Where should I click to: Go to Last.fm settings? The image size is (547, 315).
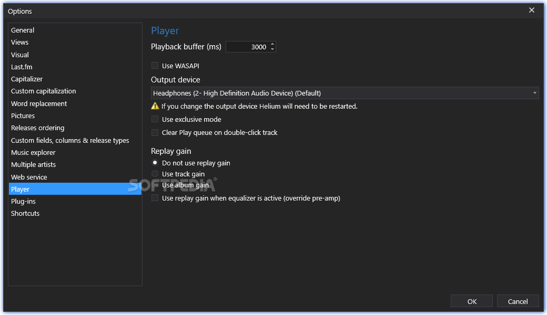(x=75, y=67)
